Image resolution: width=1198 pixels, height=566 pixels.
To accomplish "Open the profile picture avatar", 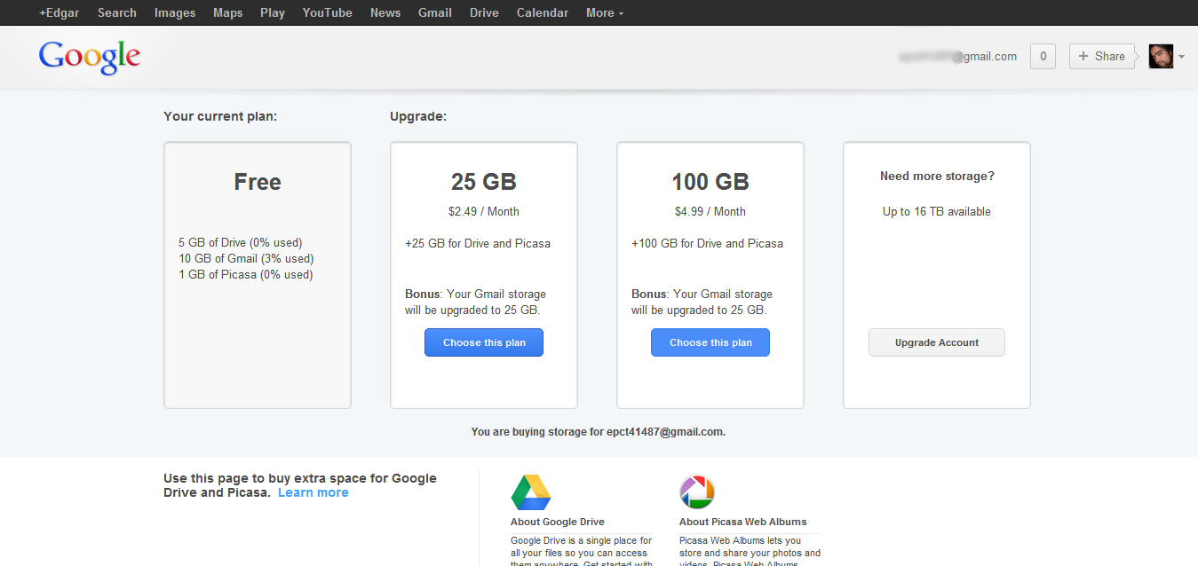I will point(1160,56).
